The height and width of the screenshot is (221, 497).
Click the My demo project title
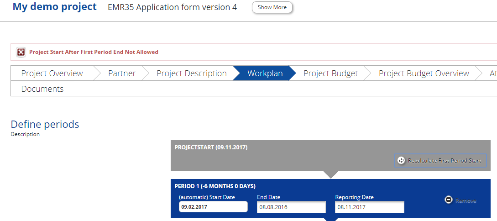tap(54, 7)
